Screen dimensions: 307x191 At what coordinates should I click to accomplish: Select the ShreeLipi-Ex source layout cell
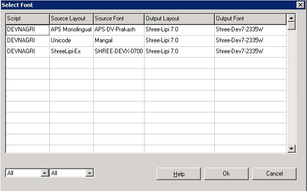(71, 52)
